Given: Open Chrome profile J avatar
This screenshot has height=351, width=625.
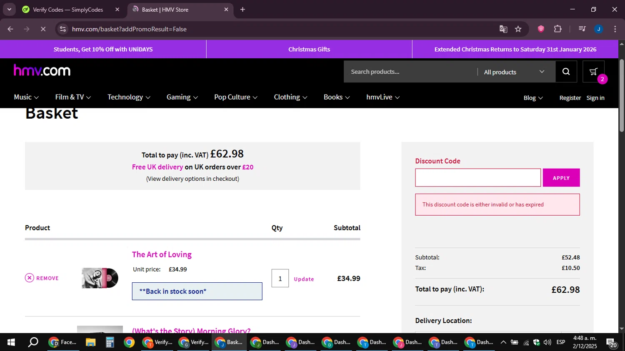Looking at the screenshot, I should pos(599,29).
